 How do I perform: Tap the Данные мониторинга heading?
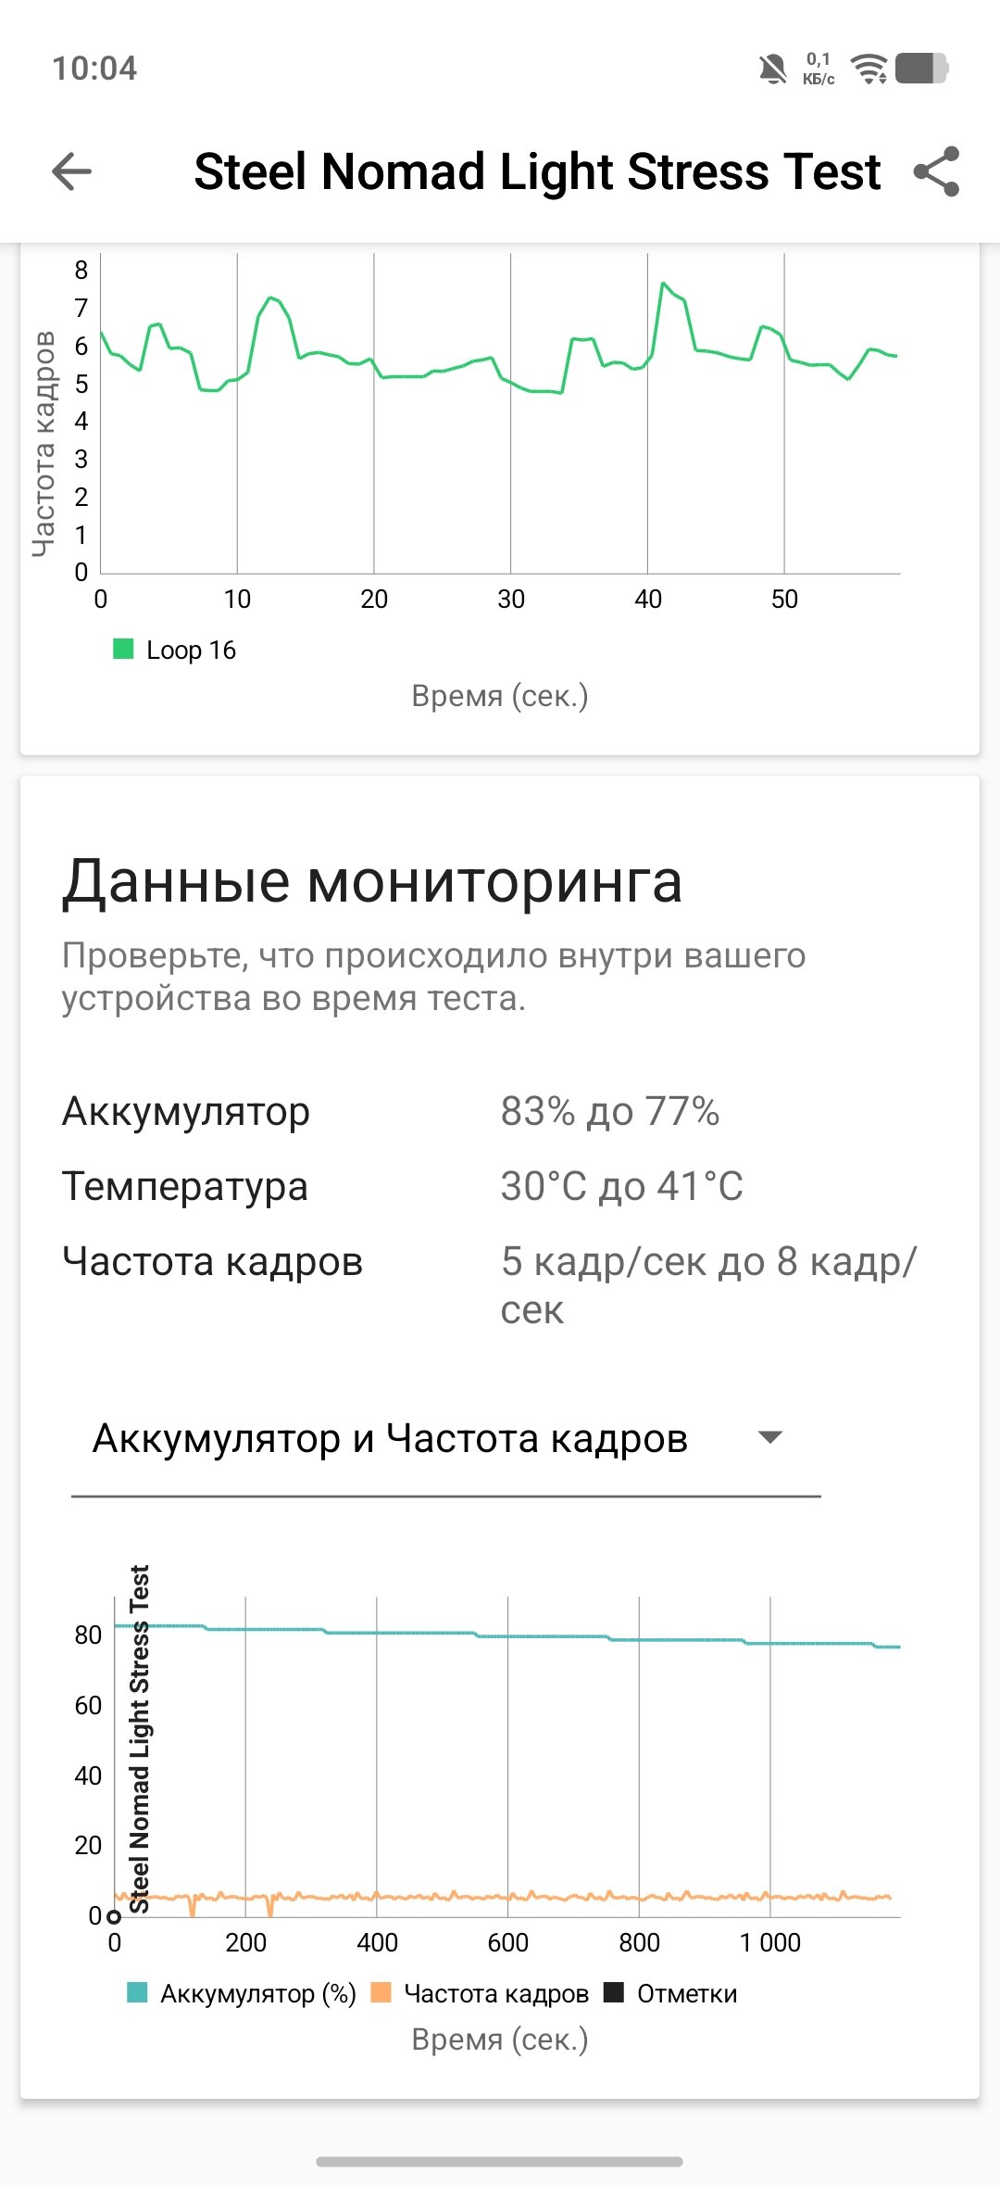pos(372,881)
